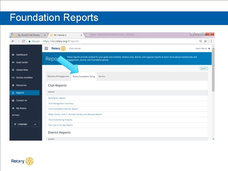
Task: Open Global View in sidebar
Action: [22, 70]
